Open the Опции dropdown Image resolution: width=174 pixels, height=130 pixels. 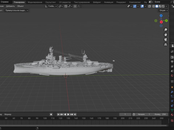tap(163, 10)
